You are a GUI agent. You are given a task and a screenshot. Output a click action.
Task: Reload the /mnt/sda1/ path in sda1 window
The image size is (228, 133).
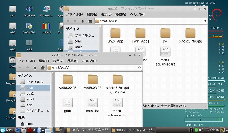coord(139,68)
